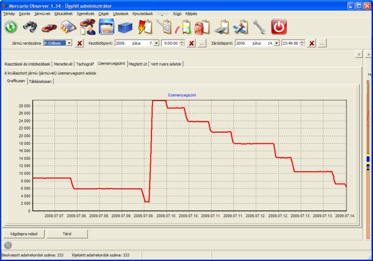Click the end time spinner control
Screen dimensions: 373x261
click(303, 43)
